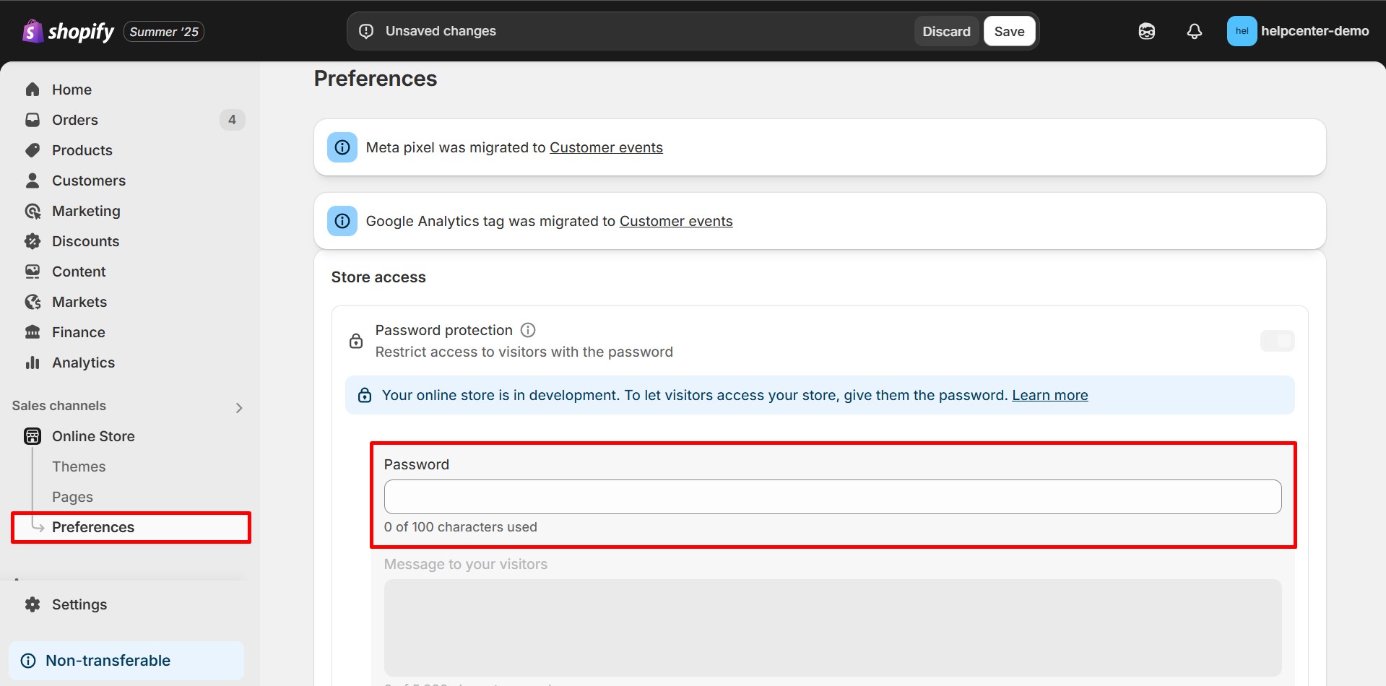The height and width of the screenshot is (686, 1386).
Task: Click into the Password input field
Action: [x=832, y=497]
